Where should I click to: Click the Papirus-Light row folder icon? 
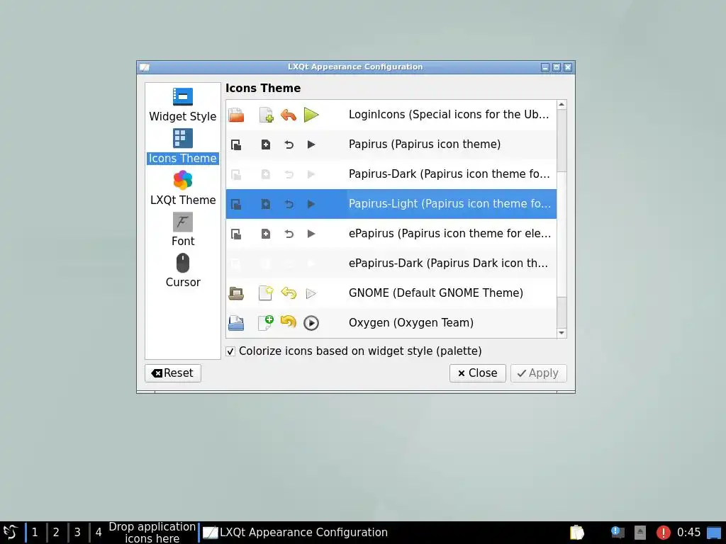point(236,204)
